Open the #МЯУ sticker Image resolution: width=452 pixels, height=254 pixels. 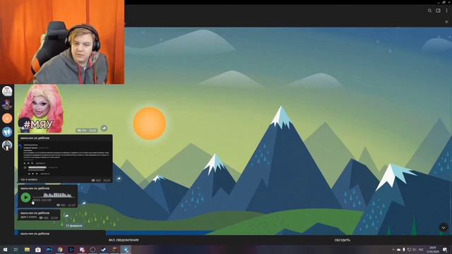coord(41,109)
